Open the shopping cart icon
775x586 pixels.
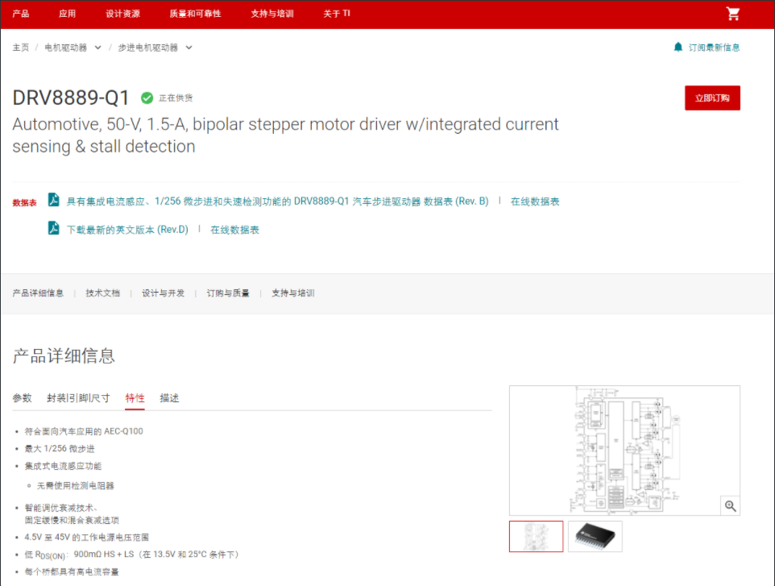(733, 14)
